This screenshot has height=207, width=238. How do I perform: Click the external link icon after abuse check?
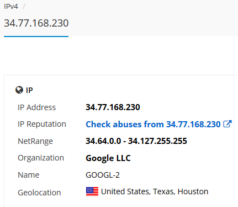pos(228,124)
